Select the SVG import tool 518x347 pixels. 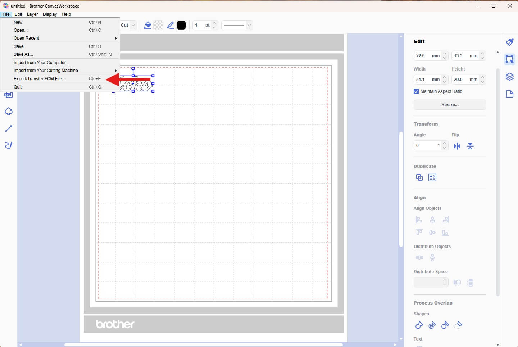tap(8, 95)
